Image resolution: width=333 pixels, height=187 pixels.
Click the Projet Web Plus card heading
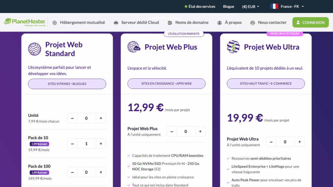pos(171,47)
